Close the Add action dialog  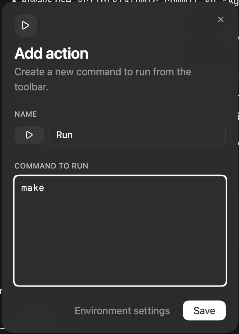pyautogui.click(x=221, y=20)
